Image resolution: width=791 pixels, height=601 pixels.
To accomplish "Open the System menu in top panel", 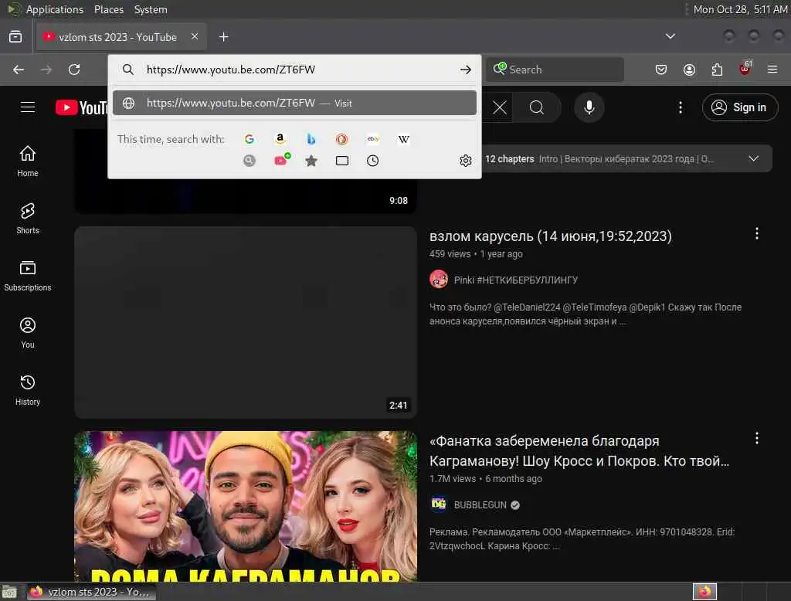I will (151, 9).
